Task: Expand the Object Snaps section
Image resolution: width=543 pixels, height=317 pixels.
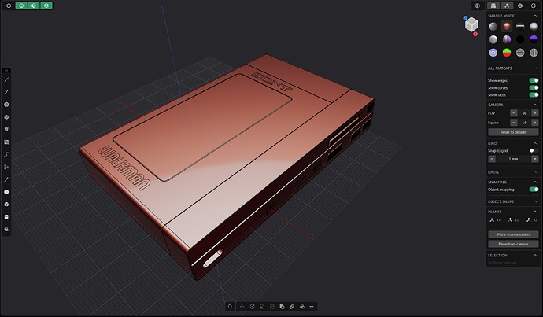Action: pyautogui.click(x=512, y=201)
